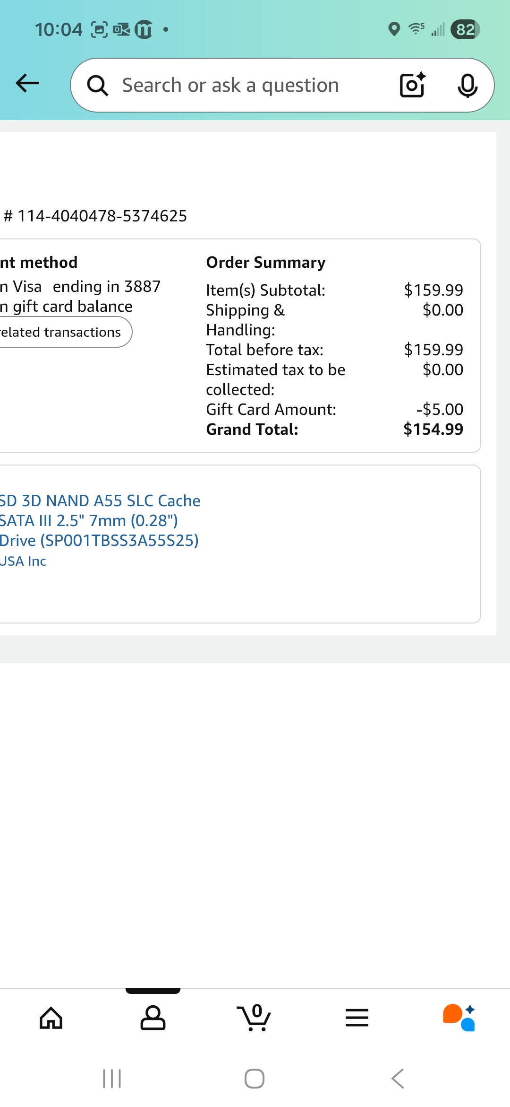Open the shopping cart icon
The width and height of the screenshot is (510, 1107).
point(254,1018)
